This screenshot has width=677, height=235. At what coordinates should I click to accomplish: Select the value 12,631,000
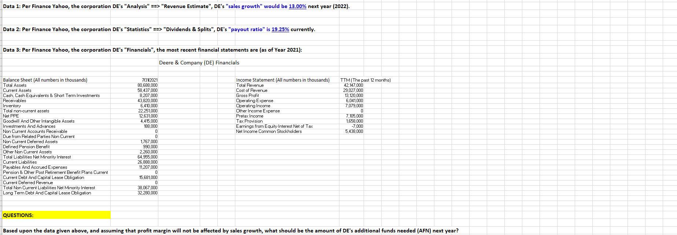148,116
